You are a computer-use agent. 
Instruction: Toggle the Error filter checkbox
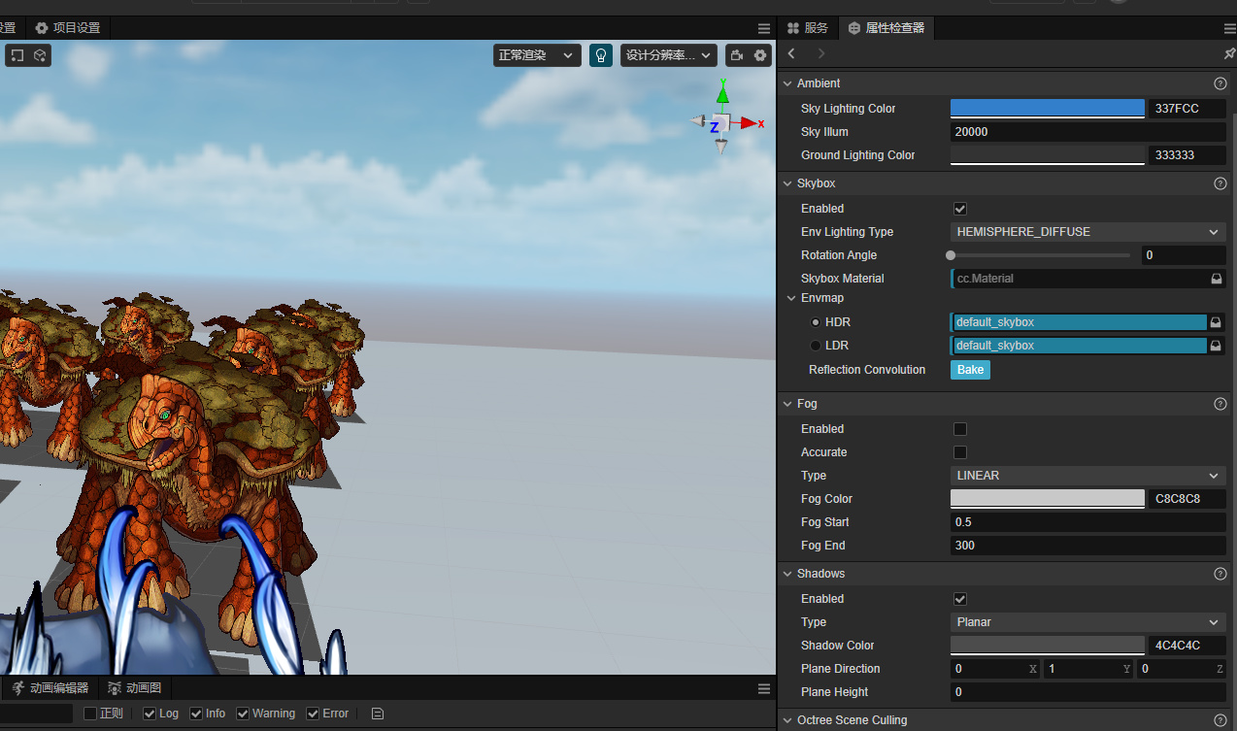pyautogui.click(x=313, y=714)
